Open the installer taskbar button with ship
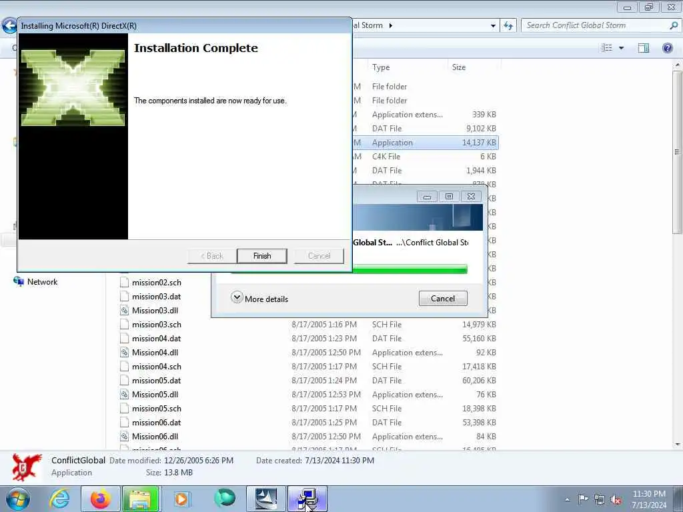The height and width of the screenshot is (512, 683). pyautogui.click(x=265, y=499)
